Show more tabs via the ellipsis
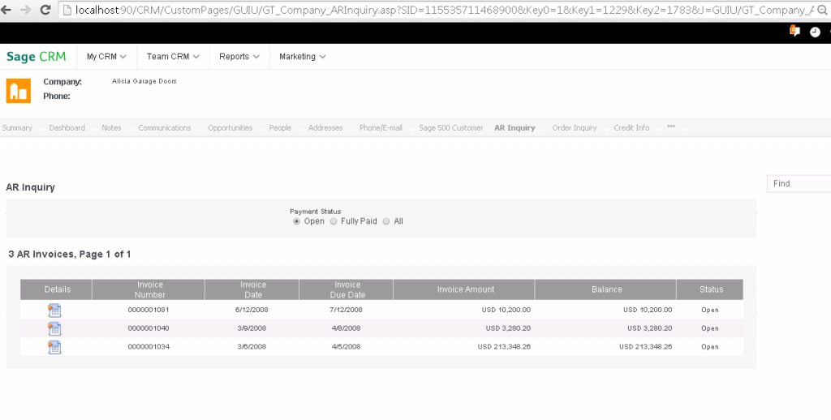 point(671,127)
